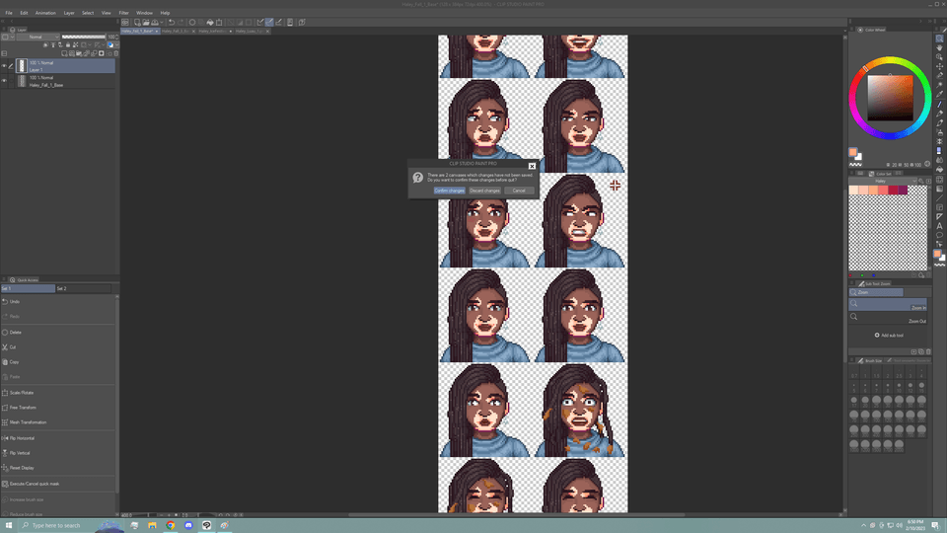Select the Hand move tool
The image size is (947, 533).
coord(940,47)
